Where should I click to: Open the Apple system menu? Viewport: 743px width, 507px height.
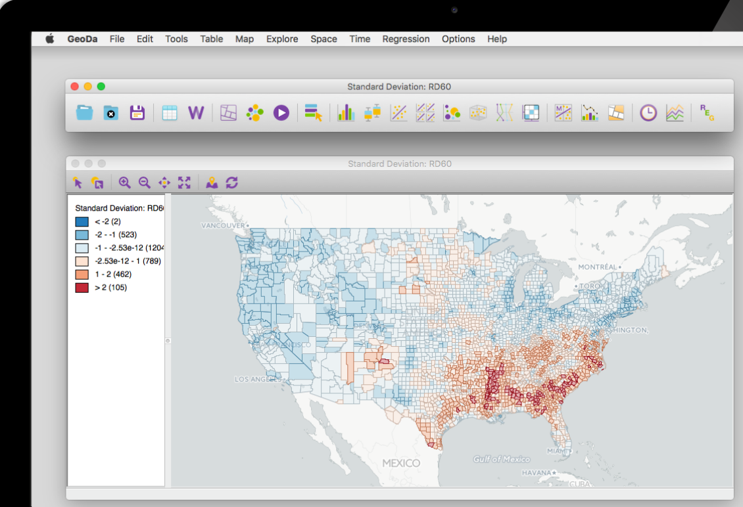pyautogui.click(x=50, y=39)
